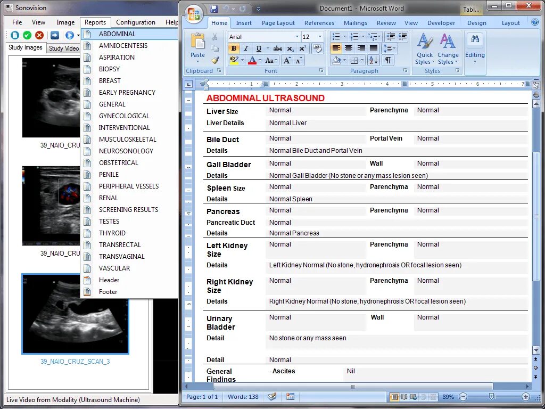Open the font size dropdown showing 12
The image size is (545, 409).
coord(320,37)
